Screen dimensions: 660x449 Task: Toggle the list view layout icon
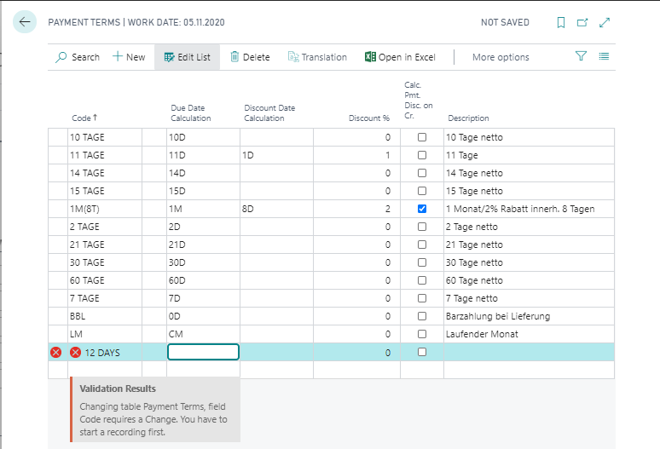604,56
